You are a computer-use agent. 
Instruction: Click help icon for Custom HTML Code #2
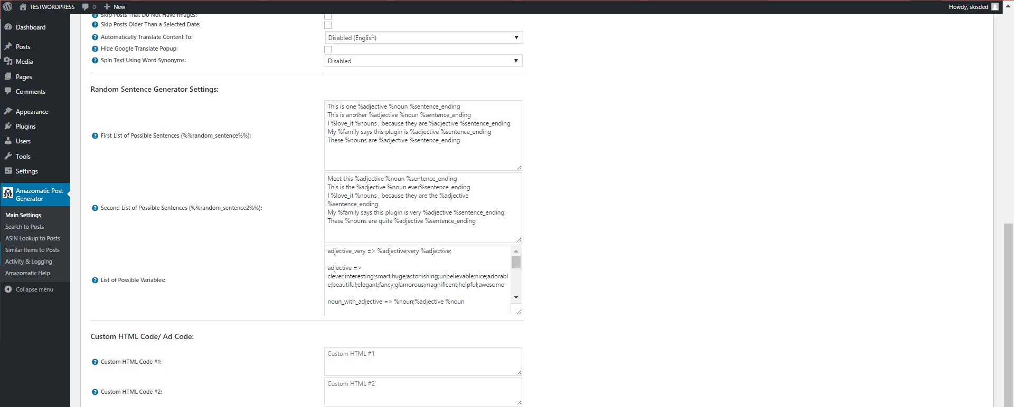click(x=95, y=392)
